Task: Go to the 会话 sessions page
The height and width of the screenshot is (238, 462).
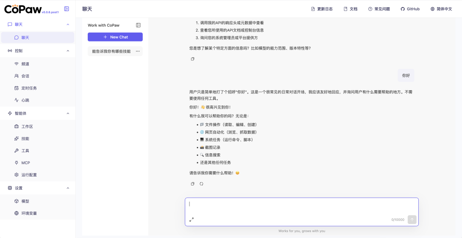Action: 38,76
